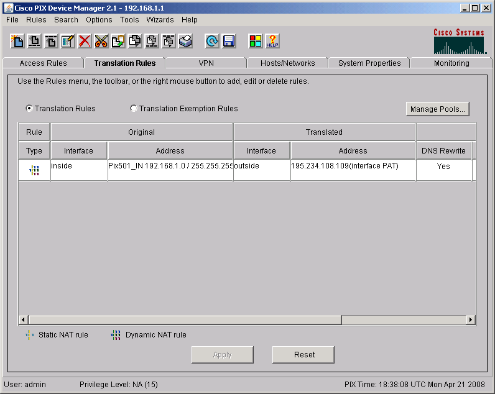
Task: Click the printer icon
Action: click(x=185, y=41)
